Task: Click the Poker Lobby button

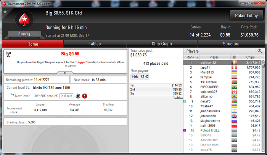Action: pyautogui.click(x=246, y=16)
